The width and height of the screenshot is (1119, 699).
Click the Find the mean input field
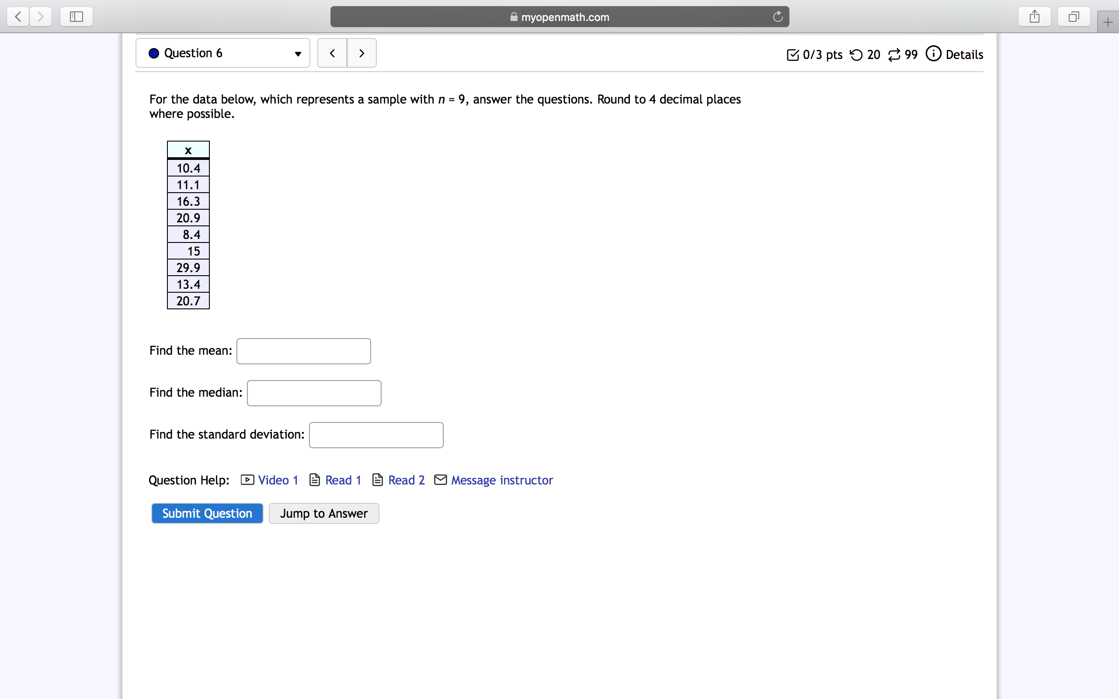[303, 351]
